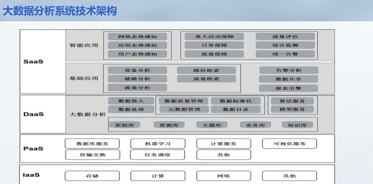Open the 数据共享 box
The height and width of the screenshot is (184, 373).
[289, 79]
